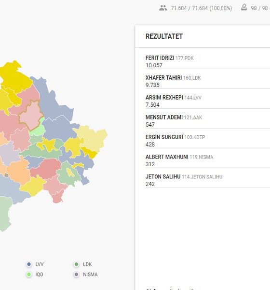Image resolution: width=270 pixels, height=290 pixels.
Task: Click the voters count people icon
Action: [163, 8]
